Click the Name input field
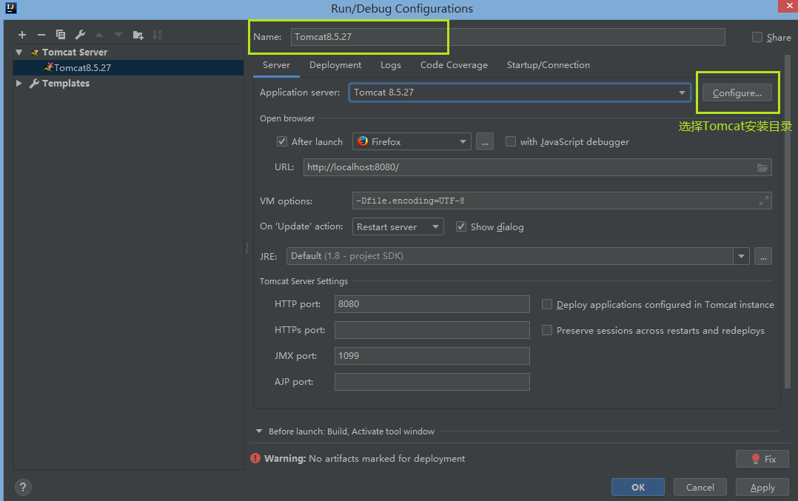This screenshot has width=798, height=501. coord(508,36)
